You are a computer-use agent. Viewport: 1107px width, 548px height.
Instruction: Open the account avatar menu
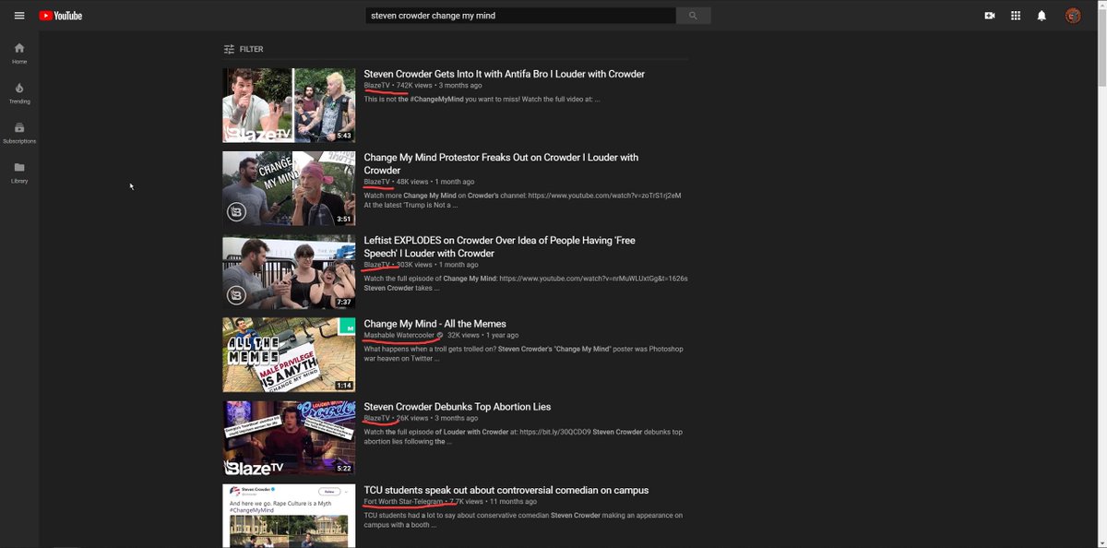[1073, 16]
